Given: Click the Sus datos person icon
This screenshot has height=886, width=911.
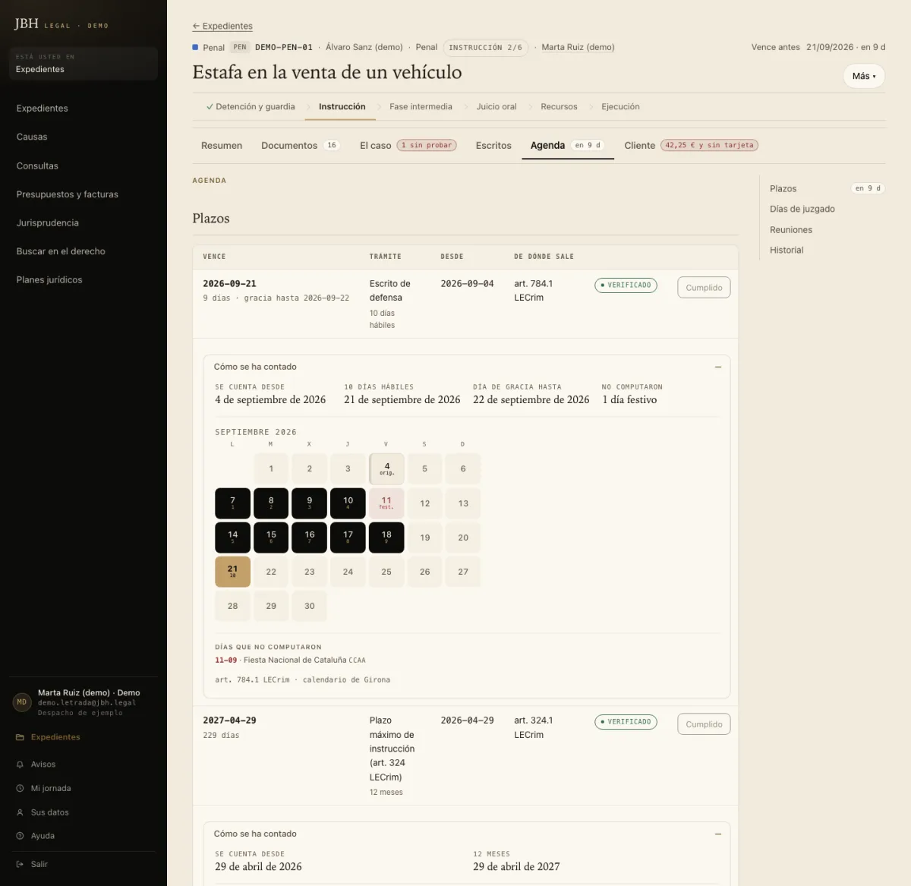Looking at the screenshot, I should (x=20, y=812).
